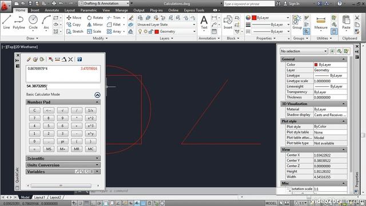Viewport: 366px width, 206px height.
Task: Select the Polyline tool
Action: click(x=19, y=22)
